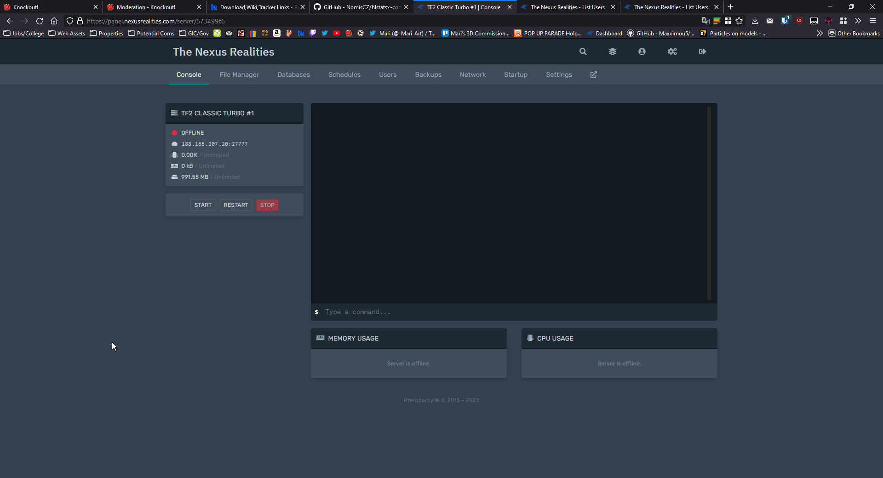
Task: Open the Twitch bookmark icon
Action: click(x=313, y=33)
